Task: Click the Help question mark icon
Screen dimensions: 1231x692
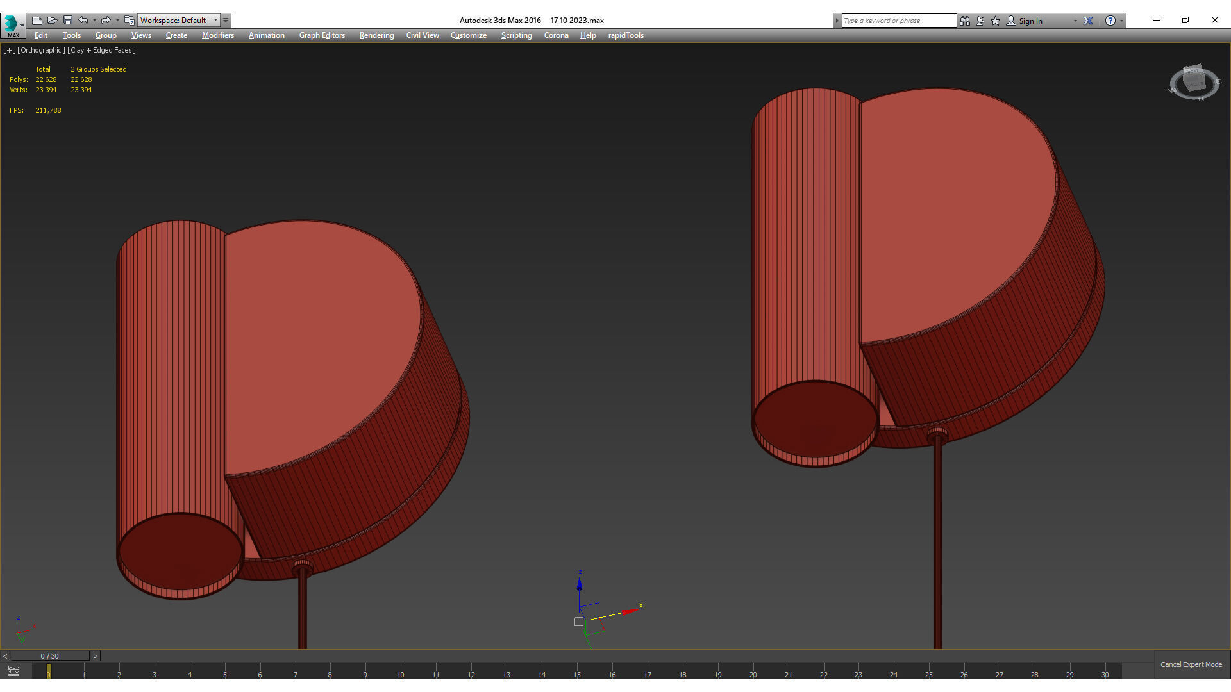Action: click(1110, 21)
